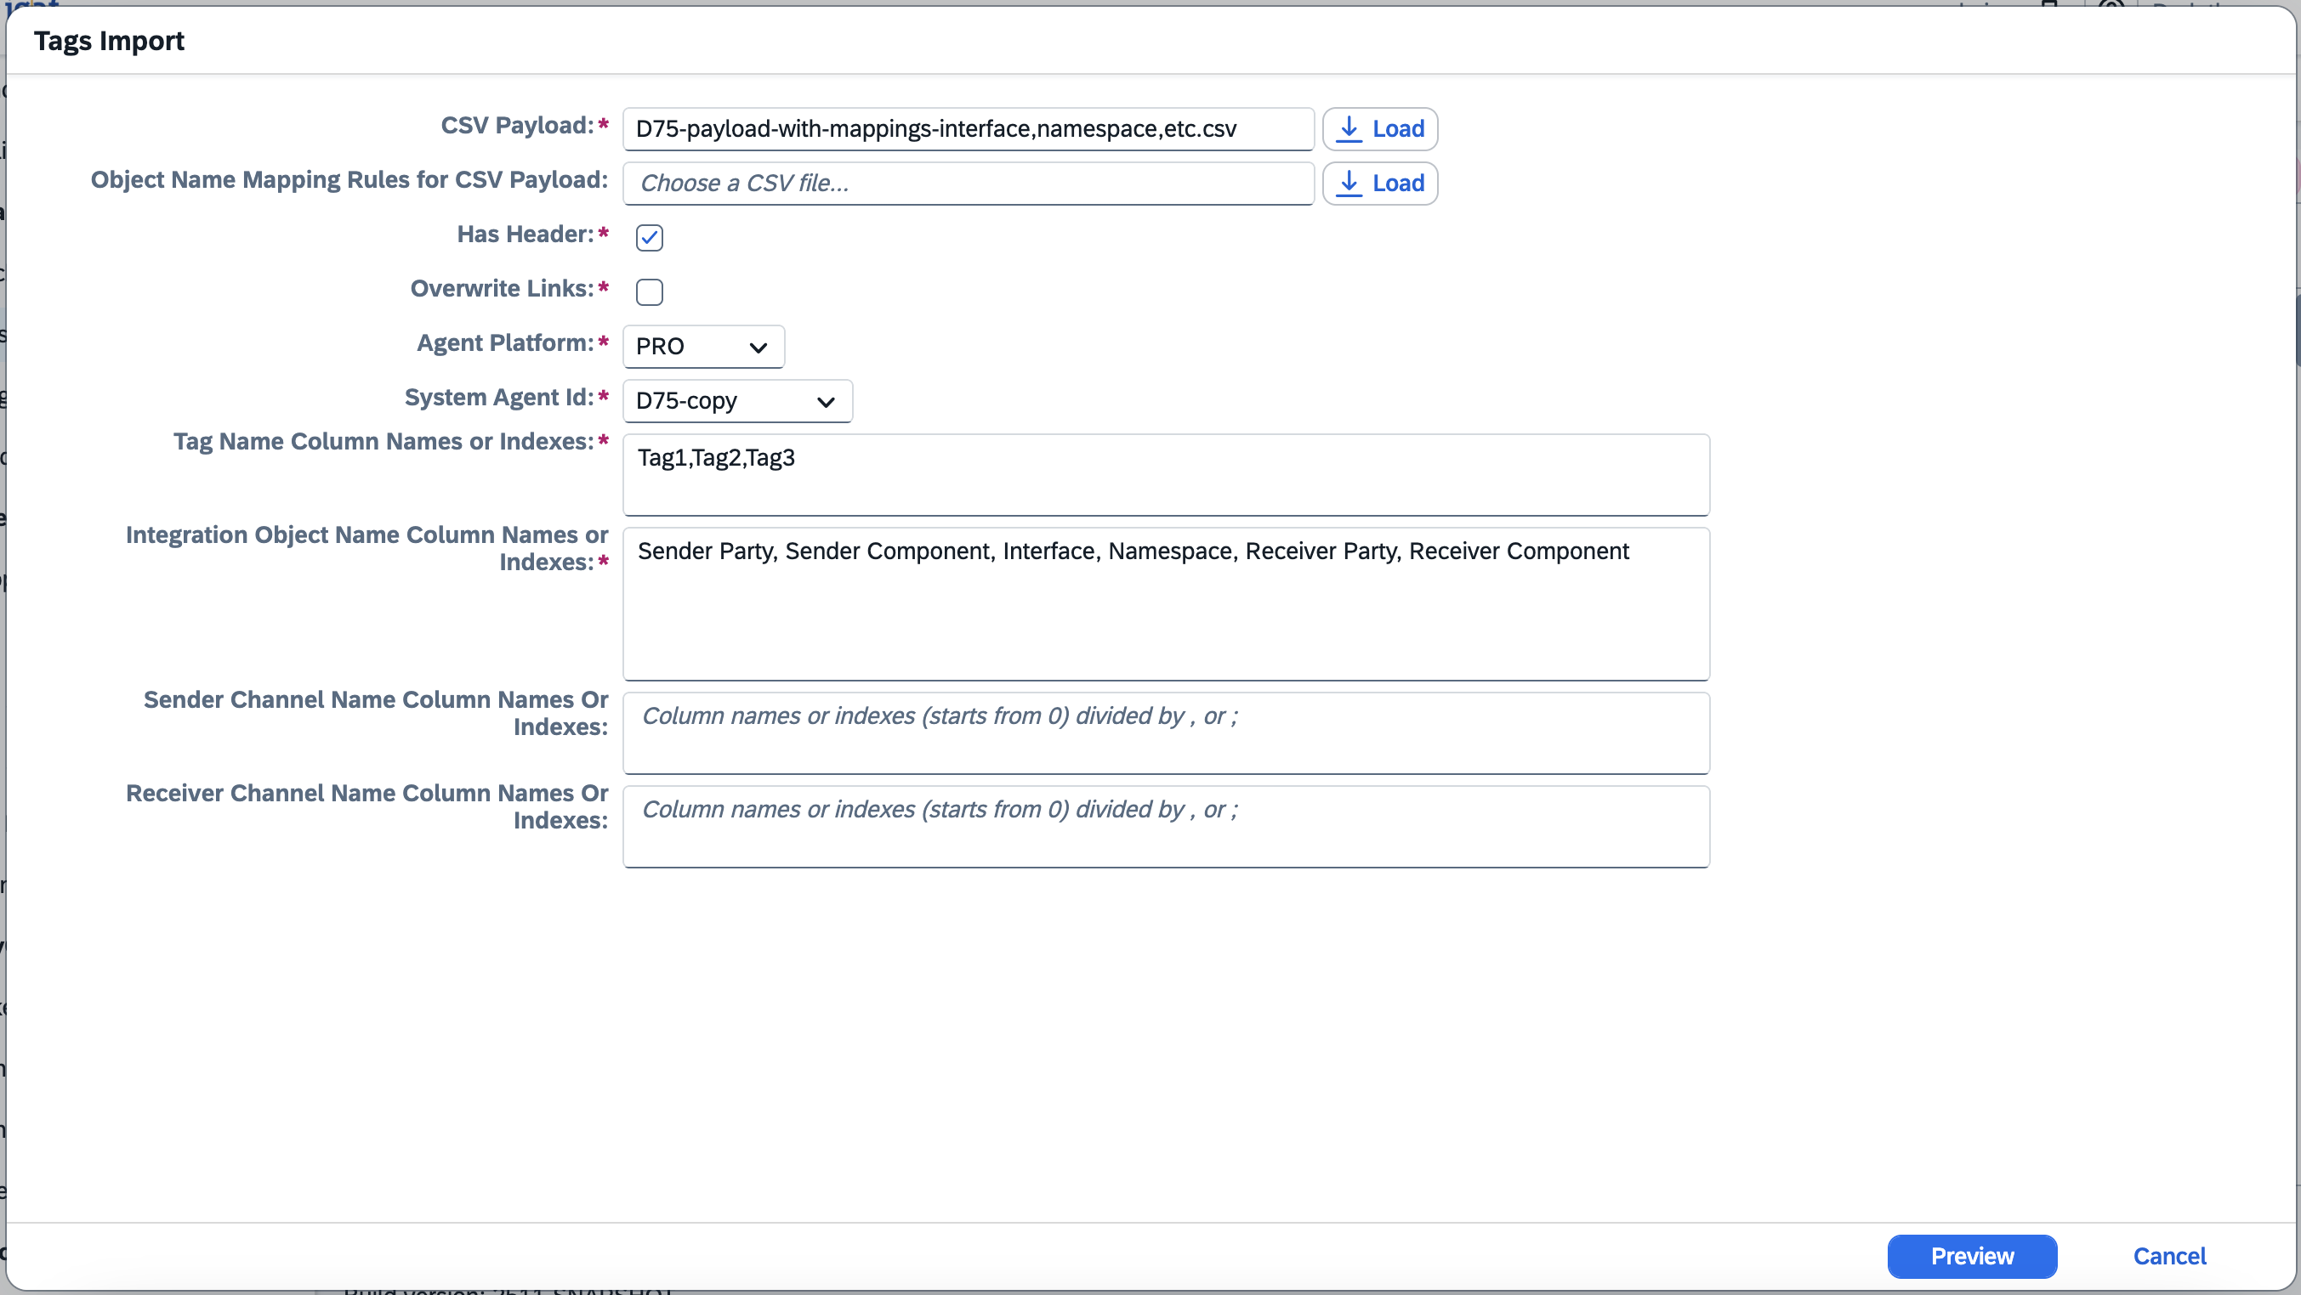Uncheck the Has Header checkbox

(x=650, y=237)
